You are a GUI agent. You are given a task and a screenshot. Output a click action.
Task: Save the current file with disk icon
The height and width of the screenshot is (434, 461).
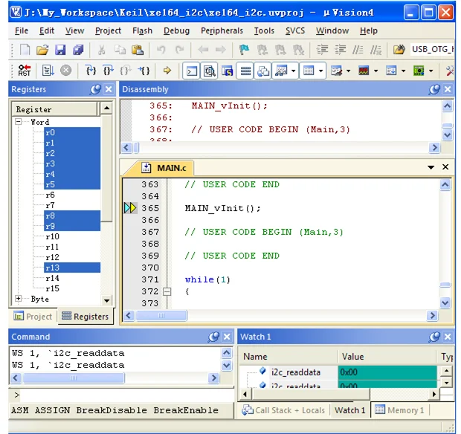click(x=60, y=50)
